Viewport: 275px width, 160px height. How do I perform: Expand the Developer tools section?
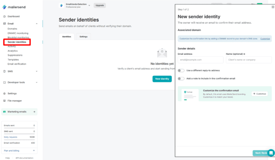(x=37, y=82)
